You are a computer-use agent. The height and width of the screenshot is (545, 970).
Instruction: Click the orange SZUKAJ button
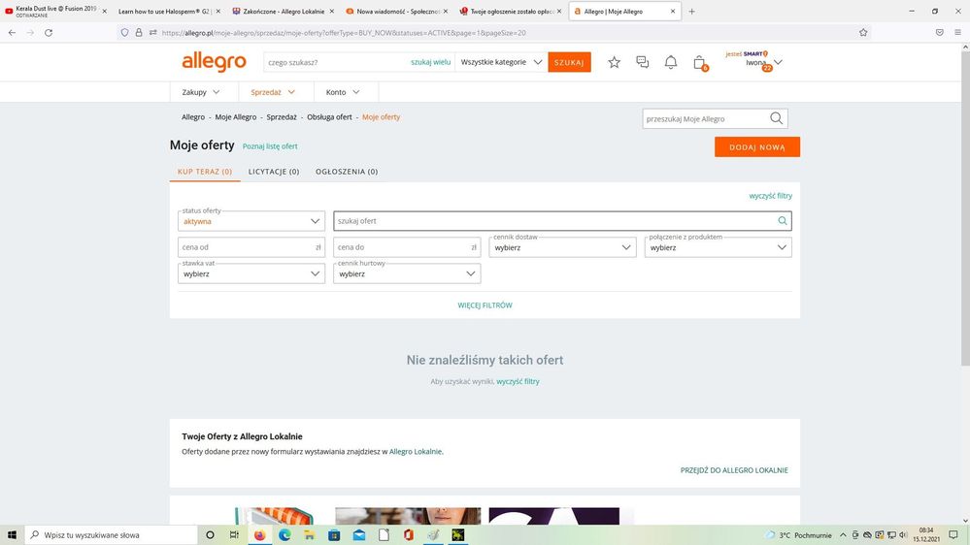coord(569,62)
